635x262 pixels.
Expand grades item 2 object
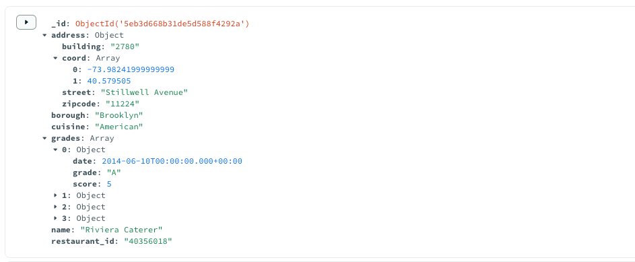coord(55,207)
